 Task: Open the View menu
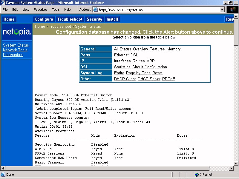(x=26, y=10)
